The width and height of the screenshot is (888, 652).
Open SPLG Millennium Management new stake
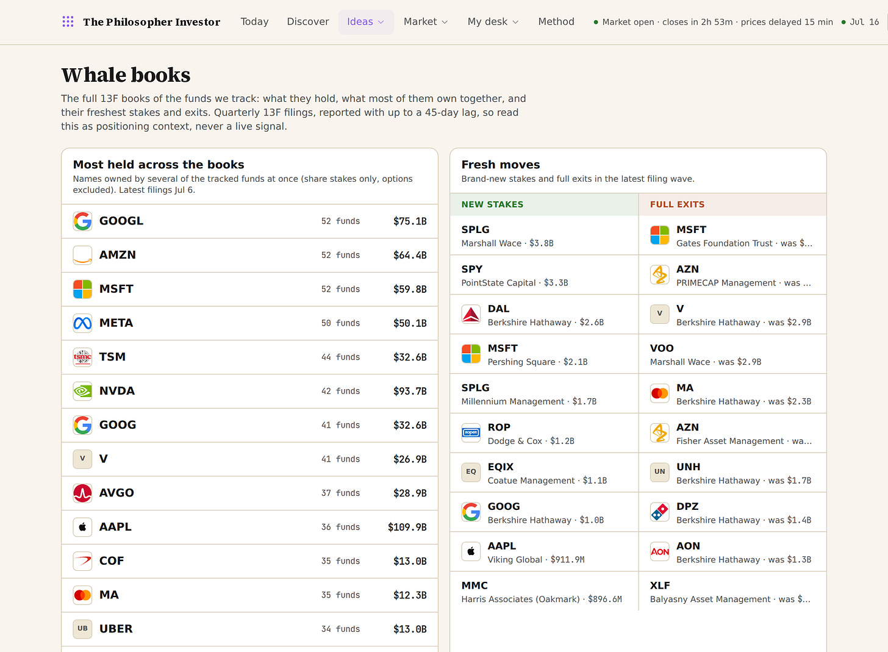544,393
